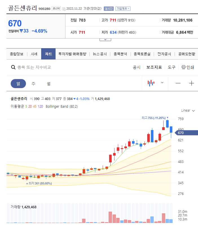The width and height of the screenshot is (198, 225).
Task: Click the 최저 361 low marker
Action: tap(39, 183)
